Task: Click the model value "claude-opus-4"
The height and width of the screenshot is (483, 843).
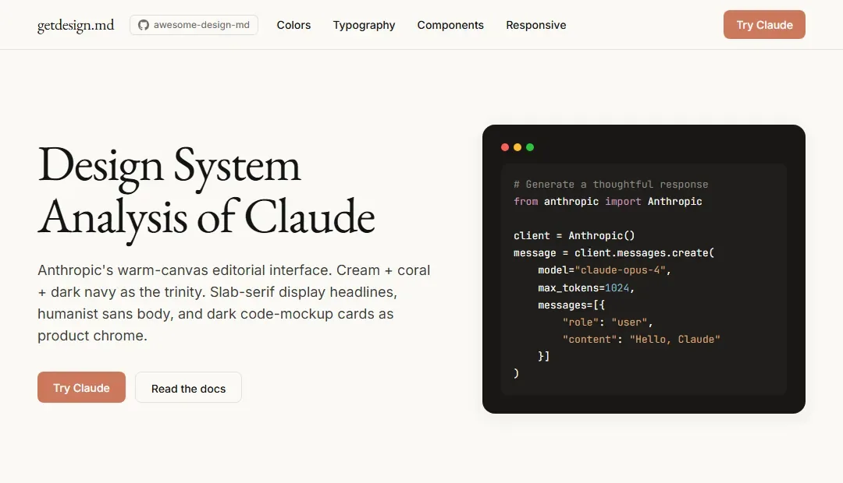Action: (x=621, y=270)
